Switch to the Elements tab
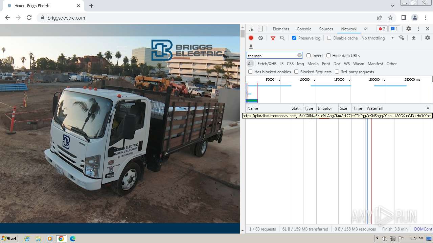433x243 pixels. click(x=281, y=29)
